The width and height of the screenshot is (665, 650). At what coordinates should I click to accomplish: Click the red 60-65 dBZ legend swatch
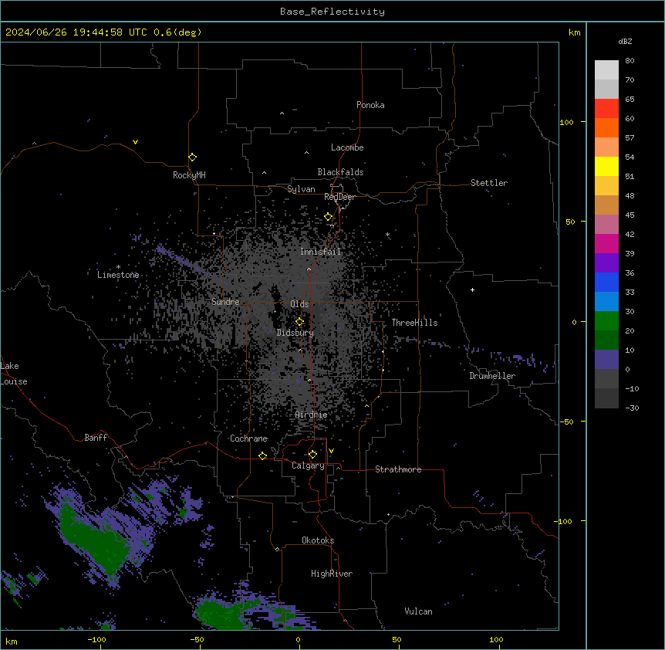[x=606, y=109]
